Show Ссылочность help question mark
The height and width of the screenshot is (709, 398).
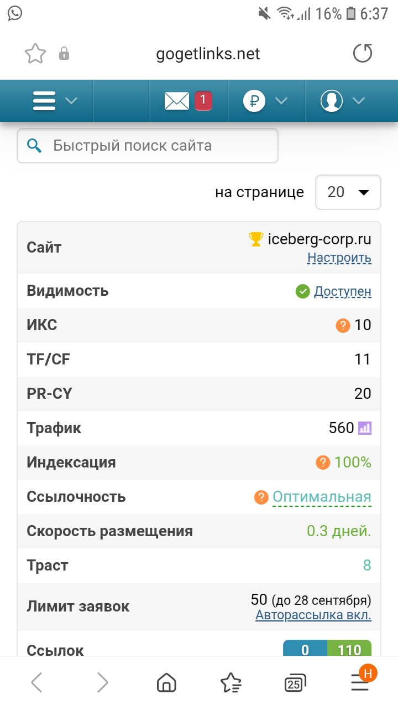click(x=261, y=497)
